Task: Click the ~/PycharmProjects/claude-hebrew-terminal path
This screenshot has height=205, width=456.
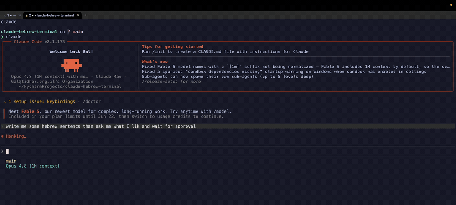Action: point(70,87)
